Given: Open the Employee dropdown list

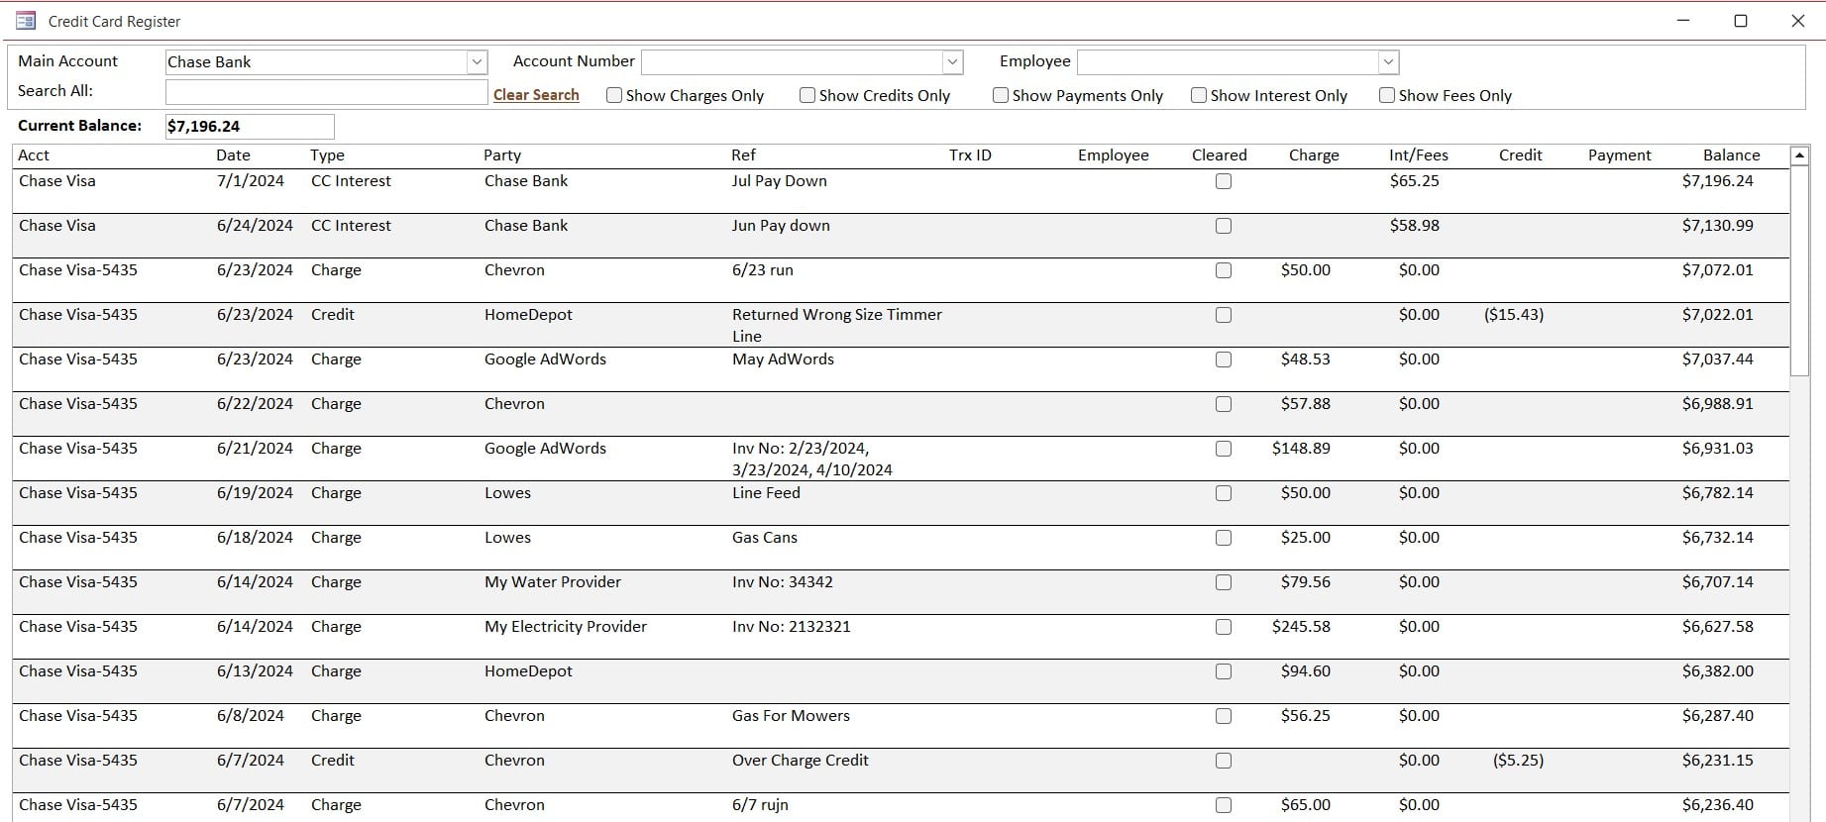Looking at the screenshot, I should click(x=1388, y=62).
